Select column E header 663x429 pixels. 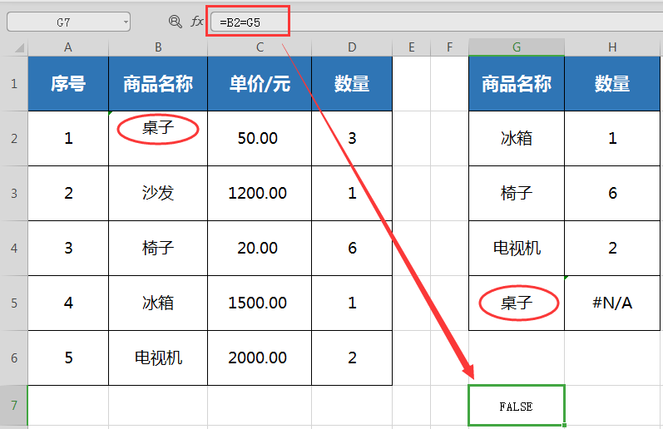click(x=412, y=47)
